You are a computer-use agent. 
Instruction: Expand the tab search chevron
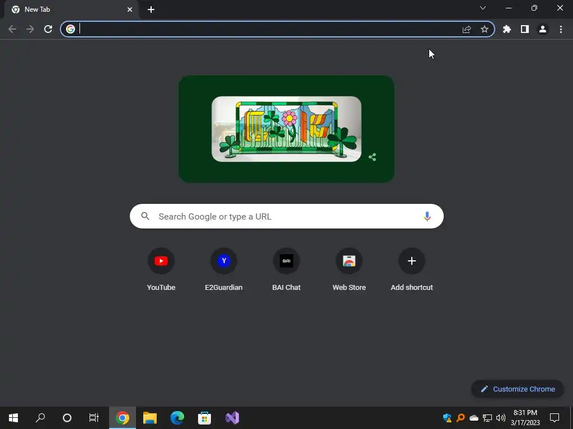(x=483, y=8)
